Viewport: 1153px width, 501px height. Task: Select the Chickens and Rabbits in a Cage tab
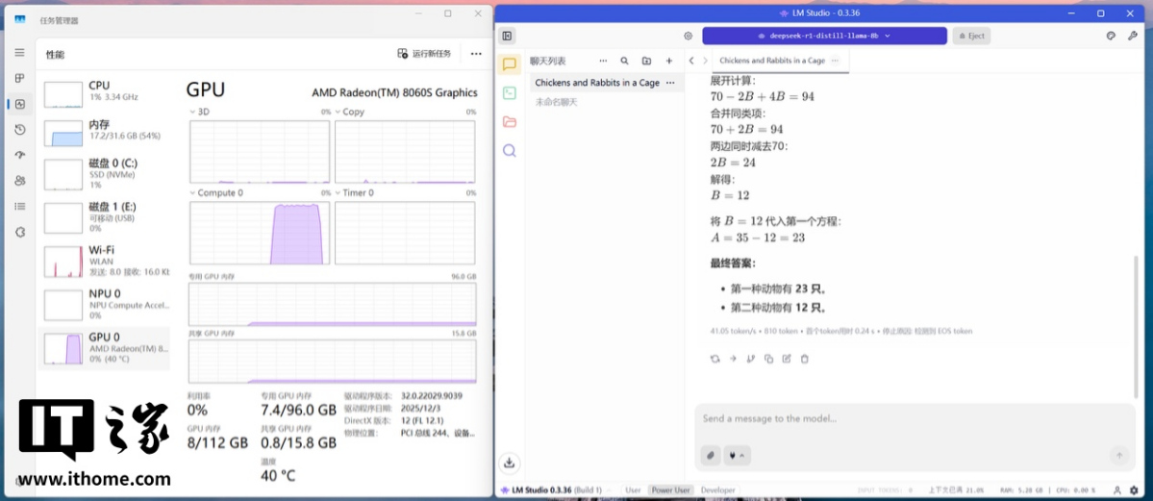point(772,61)
